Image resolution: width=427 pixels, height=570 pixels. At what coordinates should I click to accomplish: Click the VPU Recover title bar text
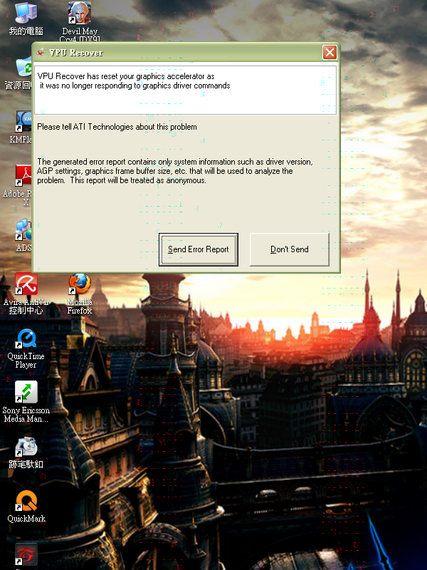pyautogui.click(x=76, y=53)
